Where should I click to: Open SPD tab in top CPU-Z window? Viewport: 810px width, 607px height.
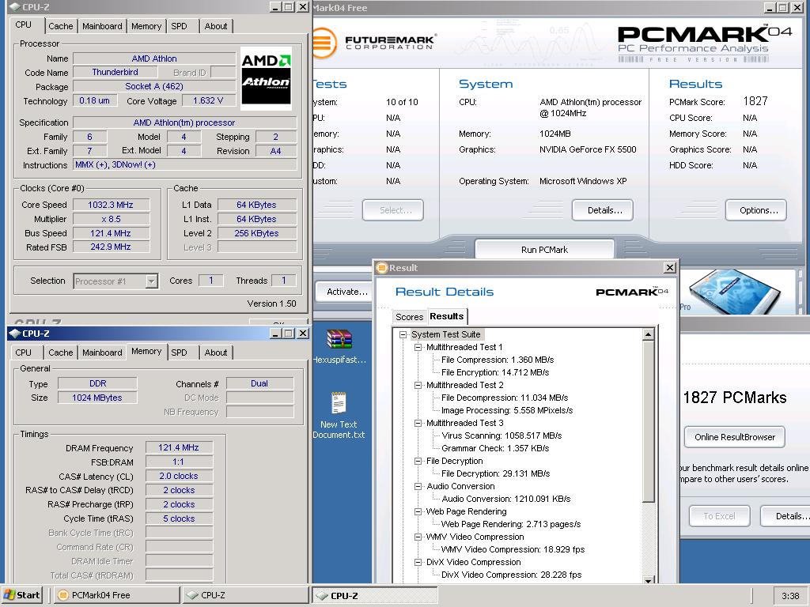pos(180,26)
